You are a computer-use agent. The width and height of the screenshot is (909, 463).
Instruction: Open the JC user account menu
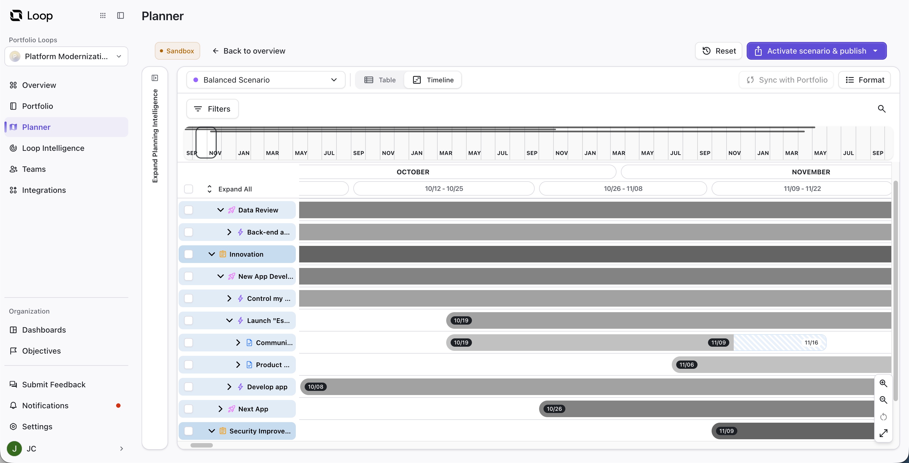click(x=66, y=449)
